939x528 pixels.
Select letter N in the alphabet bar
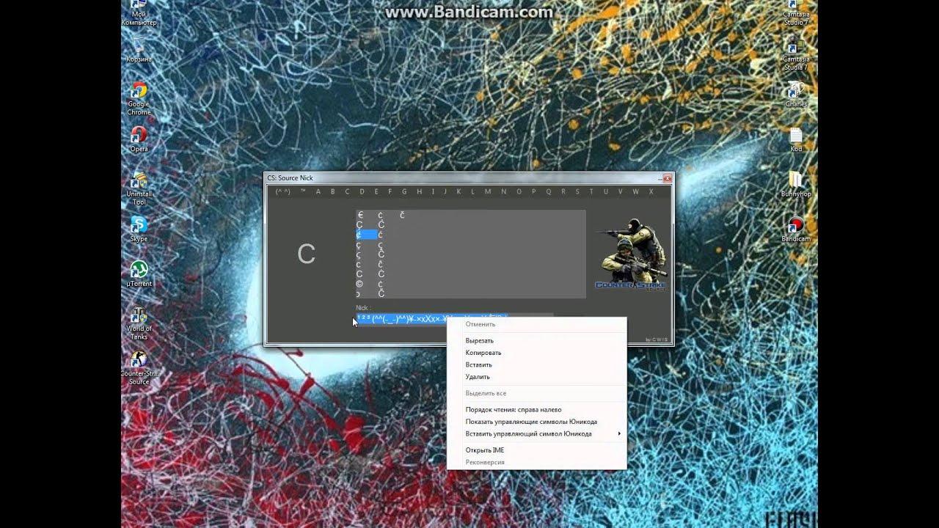(x=503, y=192)
